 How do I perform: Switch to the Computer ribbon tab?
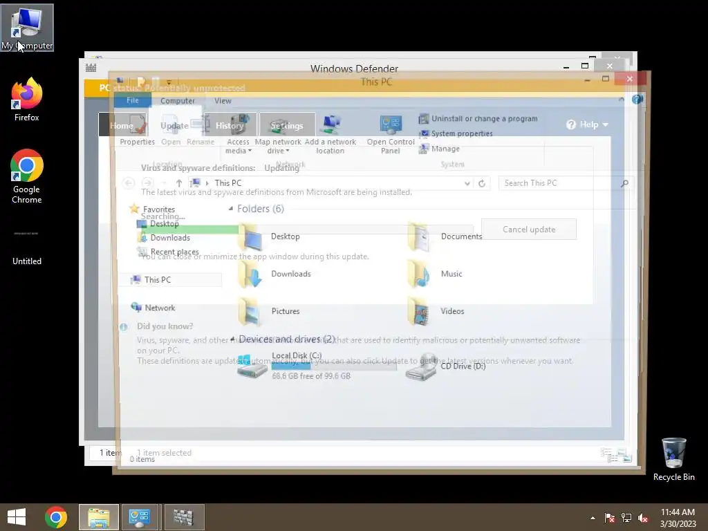point(178,101)
